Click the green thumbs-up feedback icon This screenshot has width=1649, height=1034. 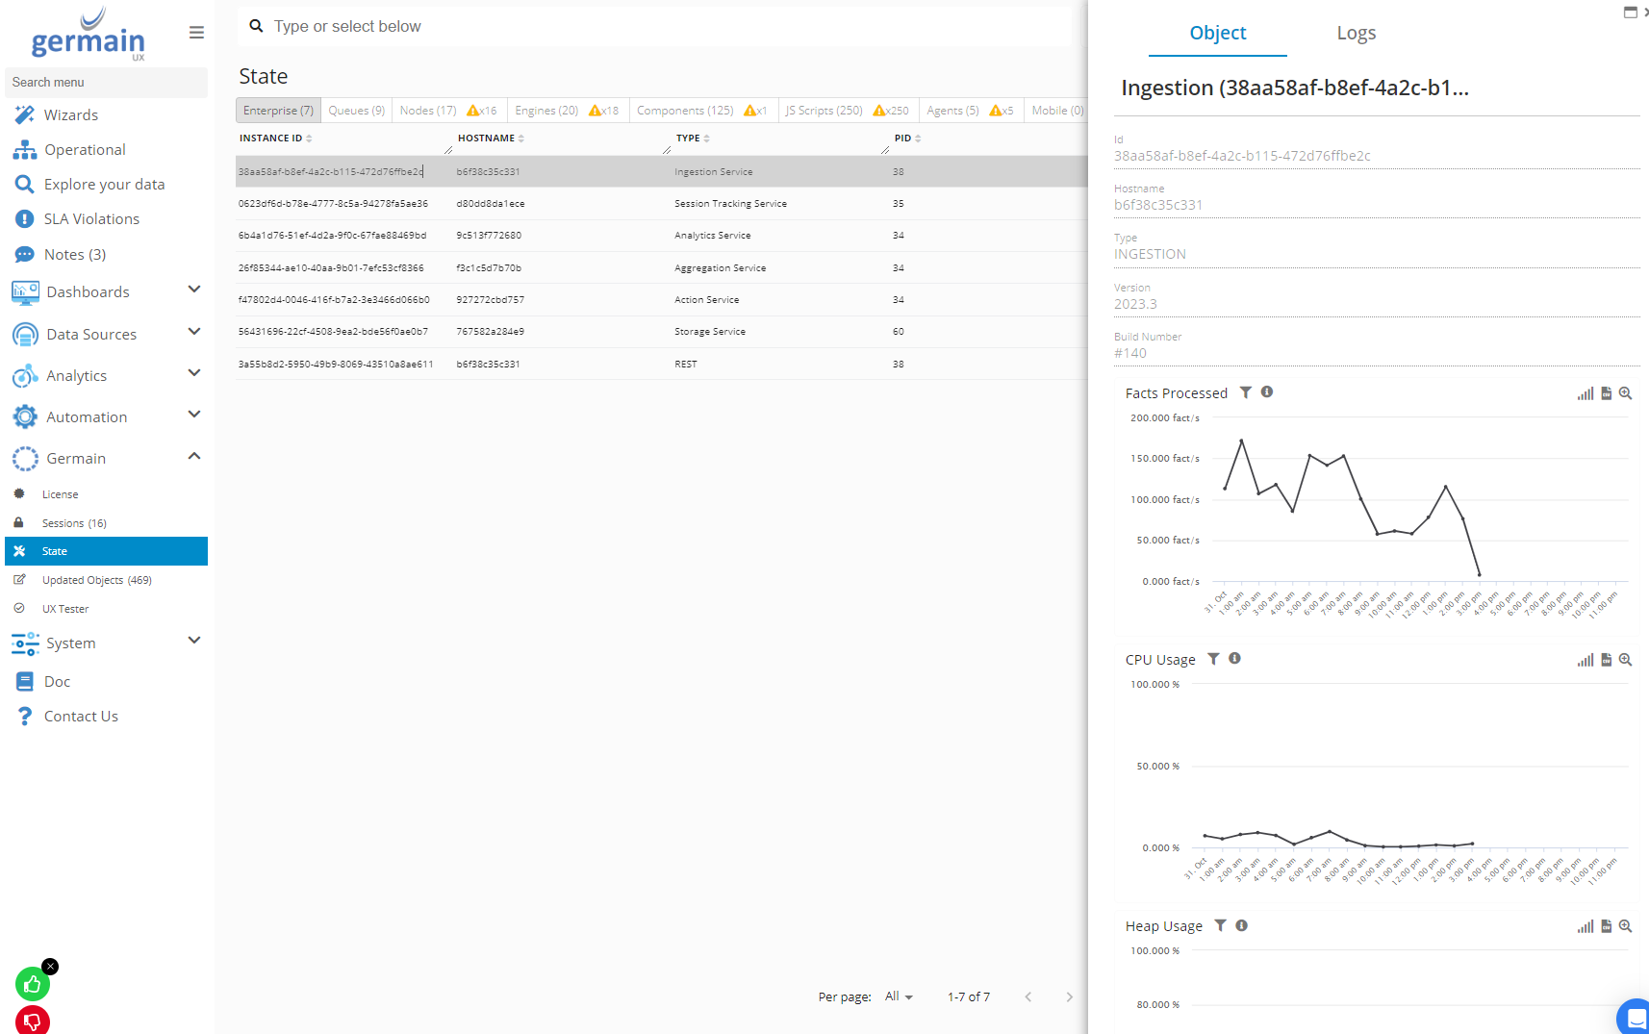32,984
